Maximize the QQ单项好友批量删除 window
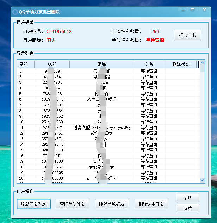The width and height of the screenshot is (217, 223). click(193, 10)
